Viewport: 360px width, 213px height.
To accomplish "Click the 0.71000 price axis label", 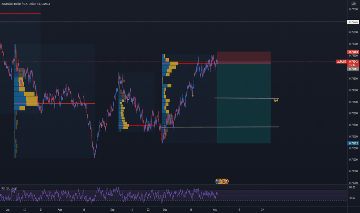I will click(x=353, y=160).
